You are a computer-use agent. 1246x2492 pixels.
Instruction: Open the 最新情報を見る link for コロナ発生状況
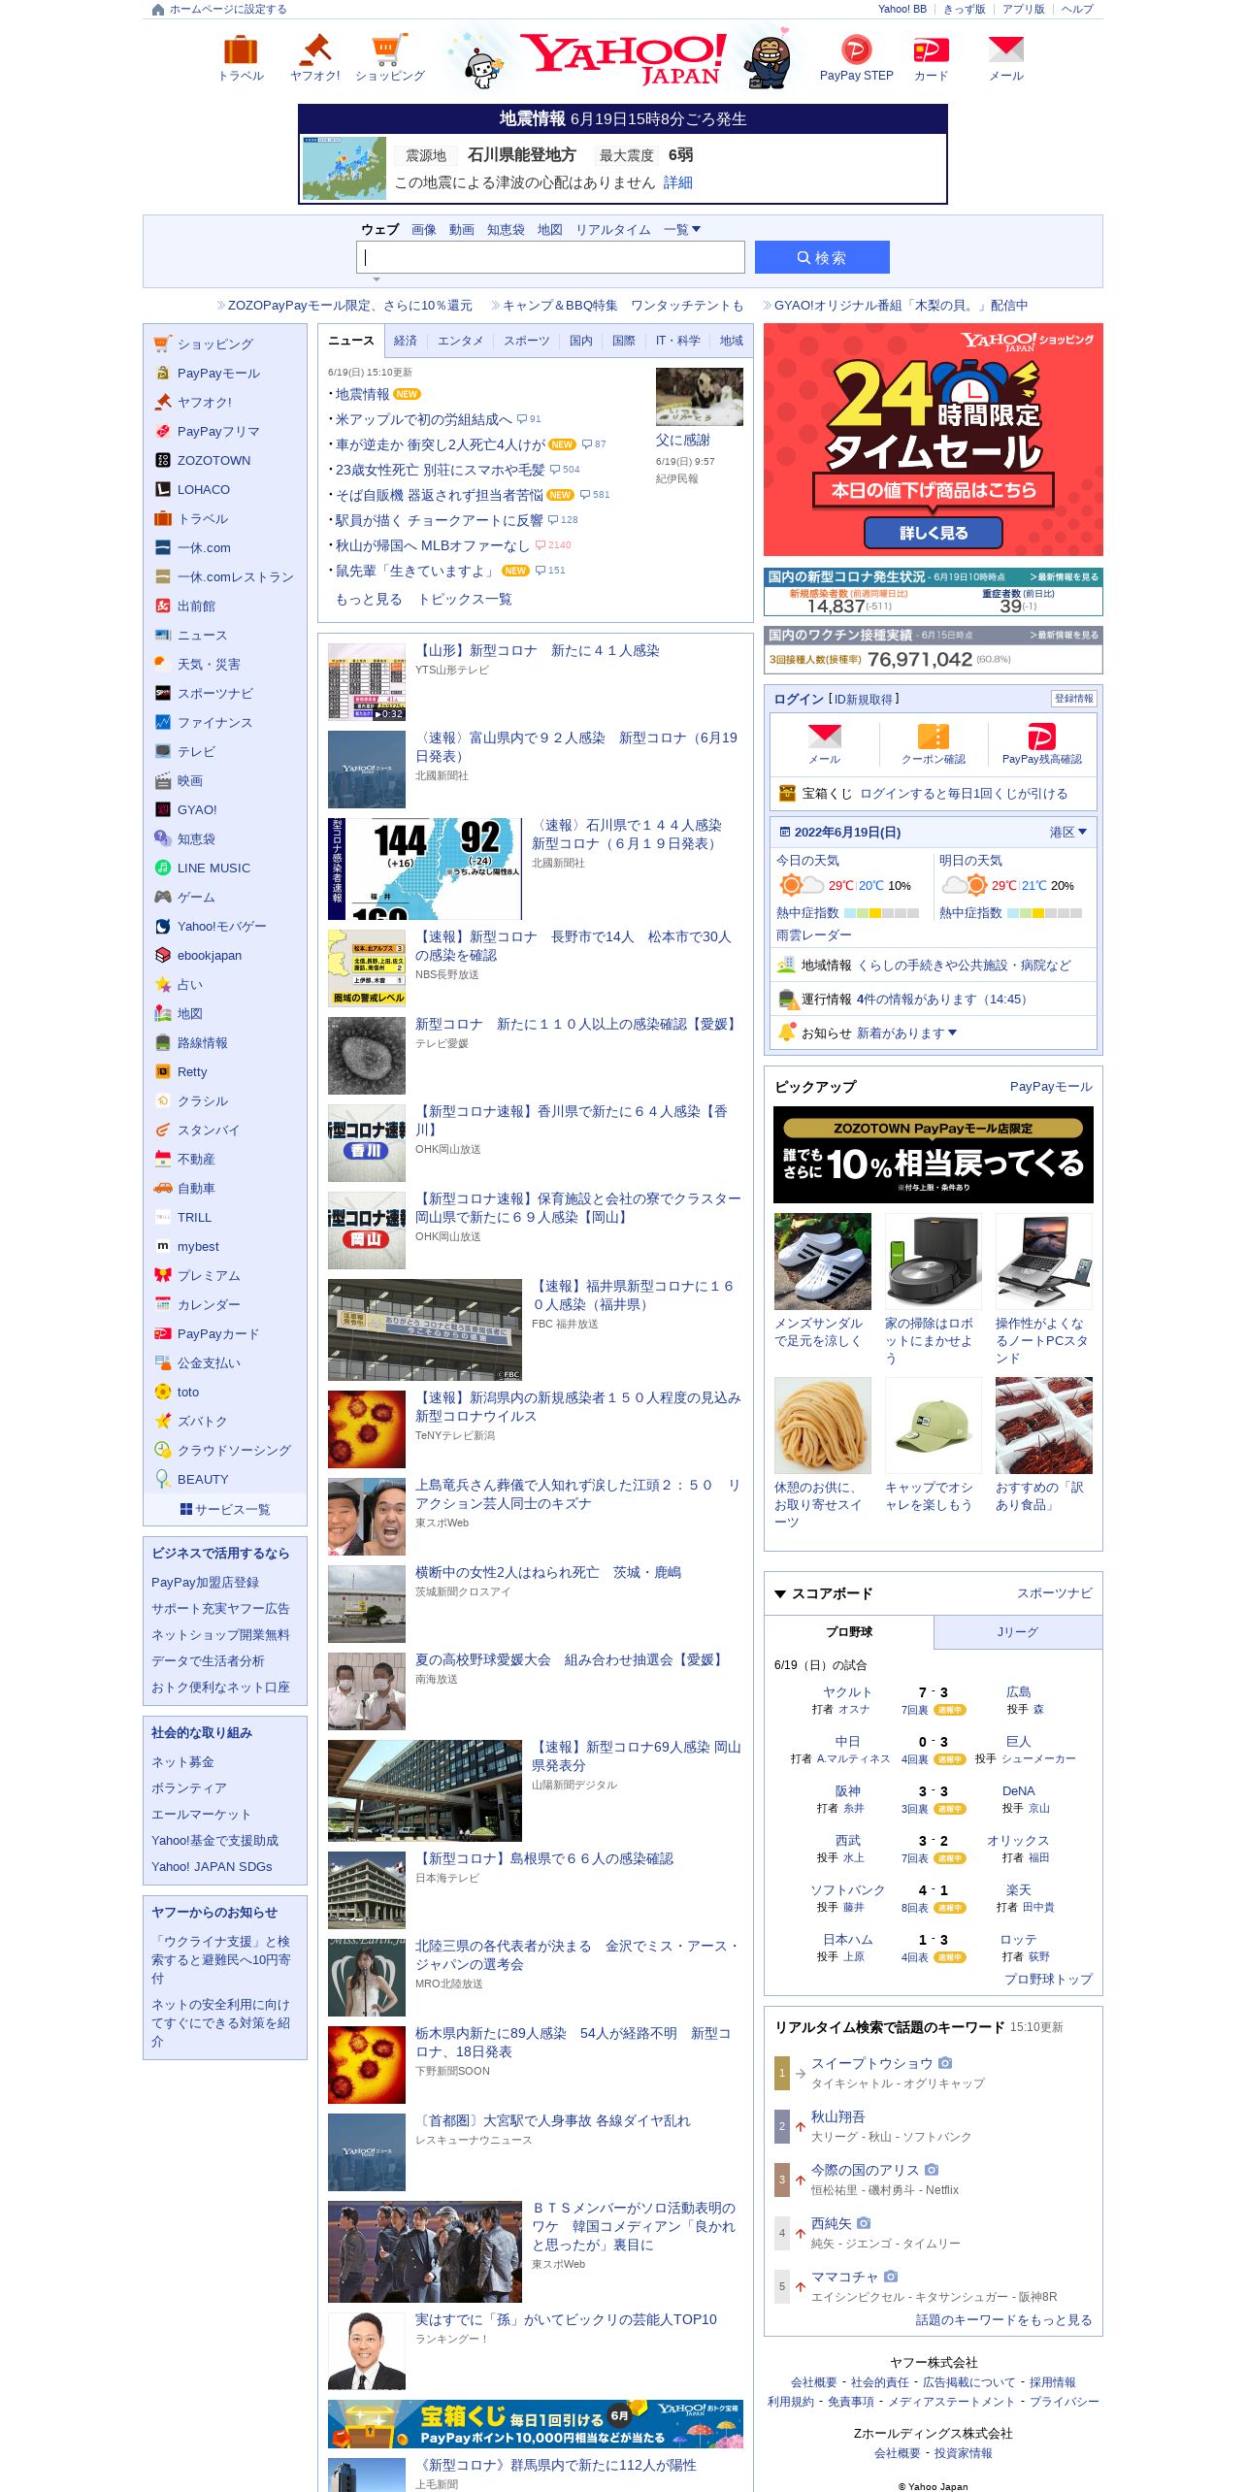pyautogui.click(x=1065, y=577)
